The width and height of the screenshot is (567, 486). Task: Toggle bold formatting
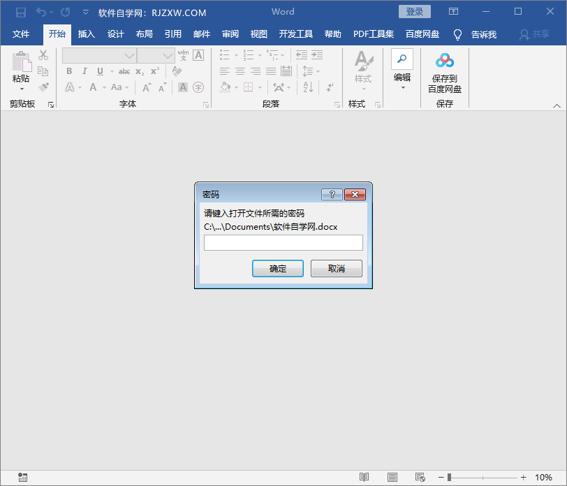coord(68,71)
